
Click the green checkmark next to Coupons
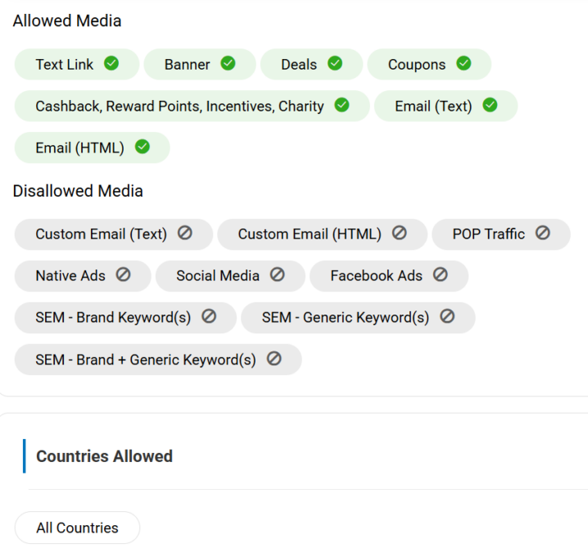(x=464, y=63)
